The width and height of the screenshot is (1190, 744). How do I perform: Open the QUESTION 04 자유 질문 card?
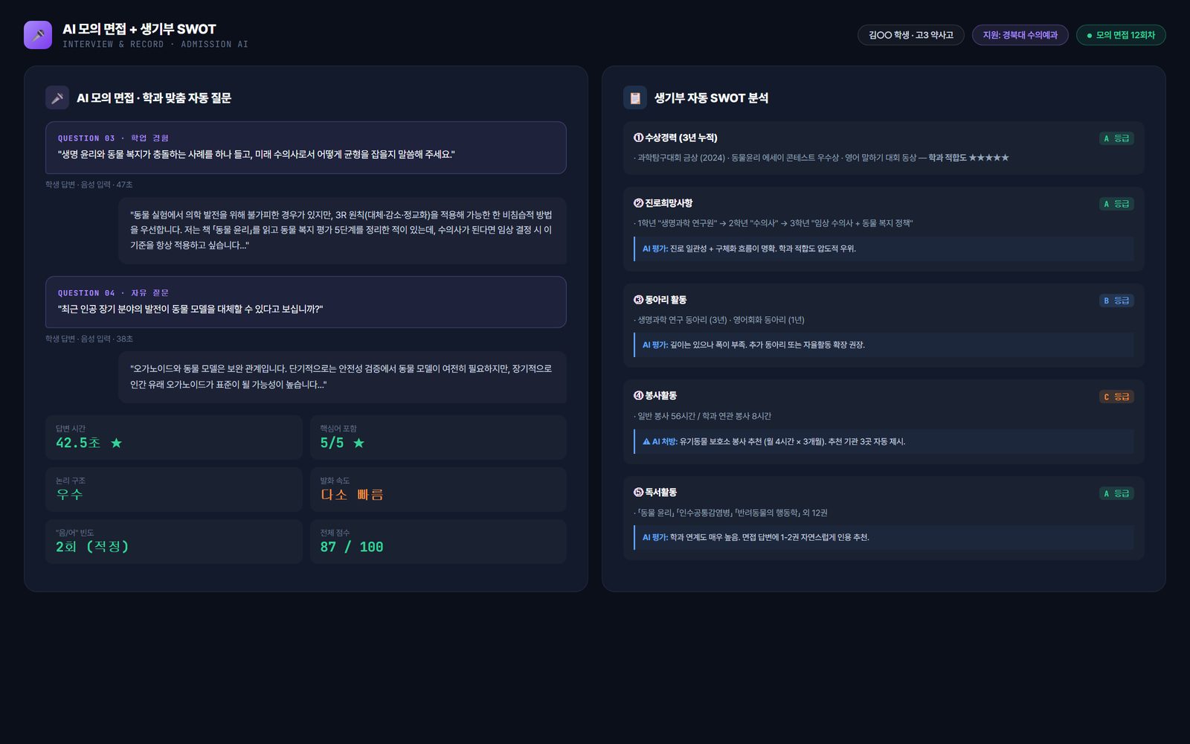point(306,302)
